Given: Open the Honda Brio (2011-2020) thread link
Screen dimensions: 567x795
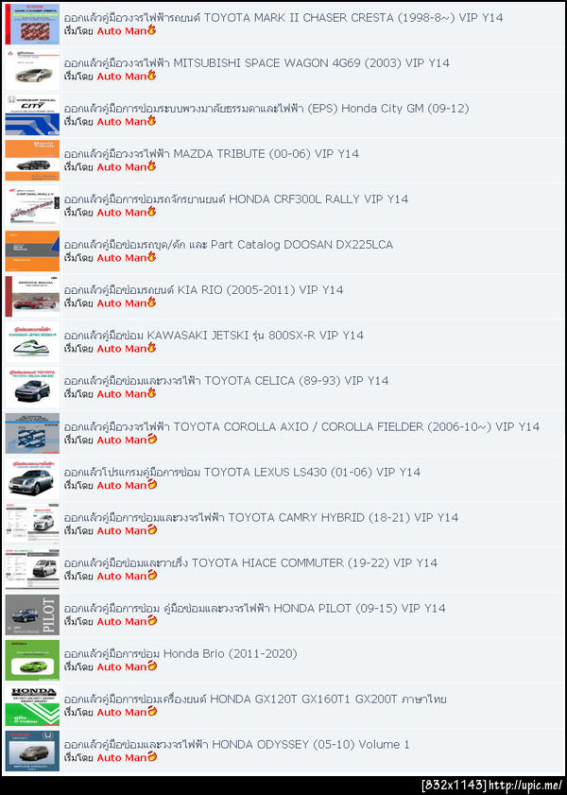Looking at the screenshot, I should (180, 653).
